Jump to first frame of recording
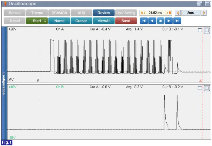The image size is (212, 146). (144, 21)
